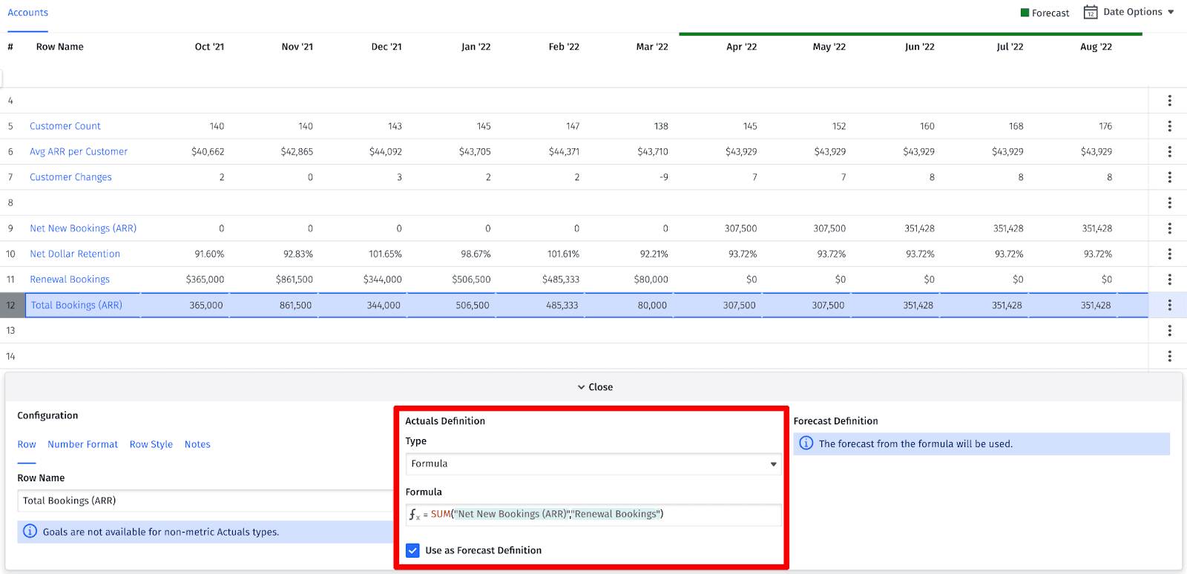Select the 176 Customer Count cell

coord(1105,126)
